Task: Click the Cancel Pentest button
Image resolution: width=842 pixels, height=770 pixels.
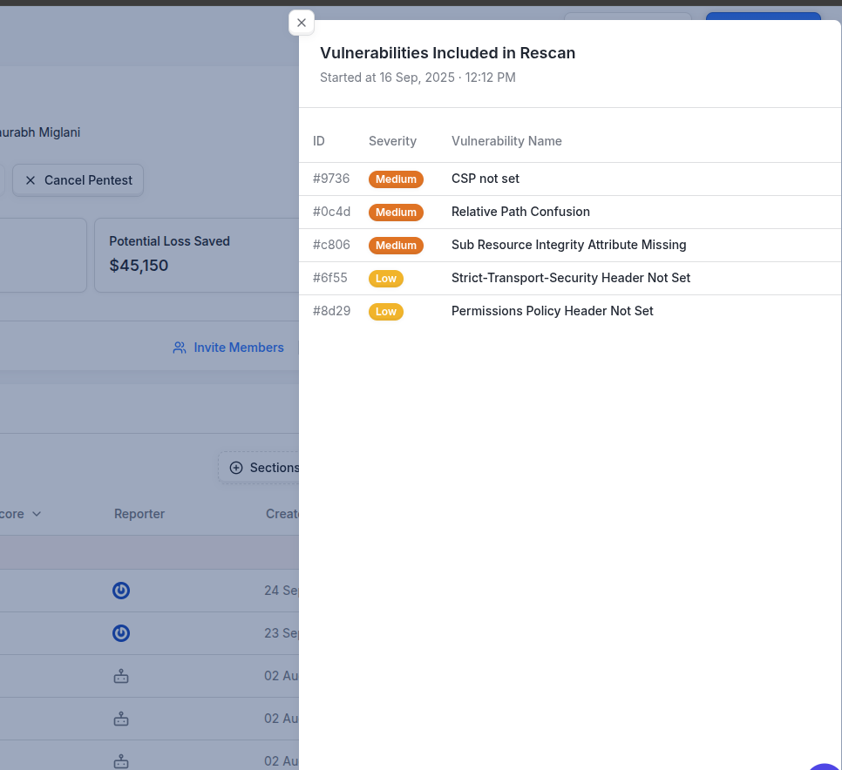Action: (x=78, y=180)
